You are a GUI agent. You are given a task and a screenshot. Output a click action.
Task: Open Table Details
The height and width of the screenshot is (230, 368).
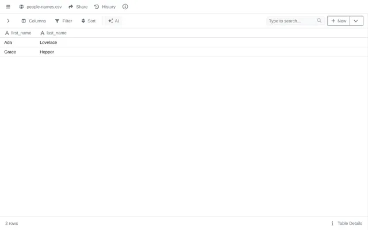347,223
